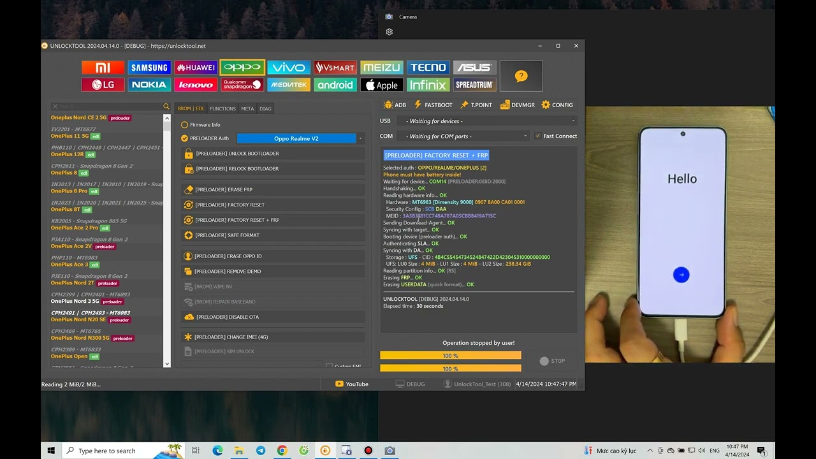This screenshot has height=459, width=816.
Task: Click [PRELOADER] REMOVE DEMO
Action: pos(273,272)
